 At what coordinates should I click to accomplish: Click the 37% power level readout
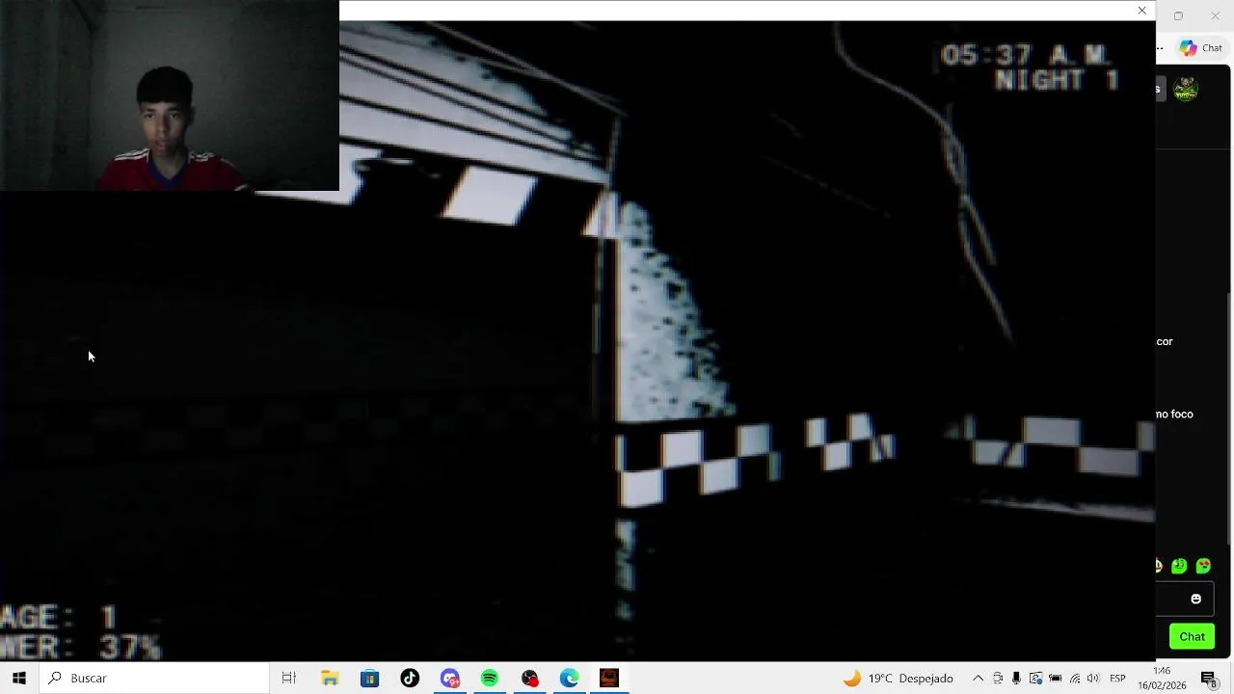pos(130,647)
